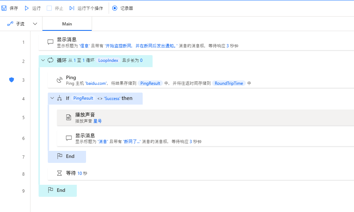Select the LoopIndex variable chip
354x212 pixels.
point(108,60)
